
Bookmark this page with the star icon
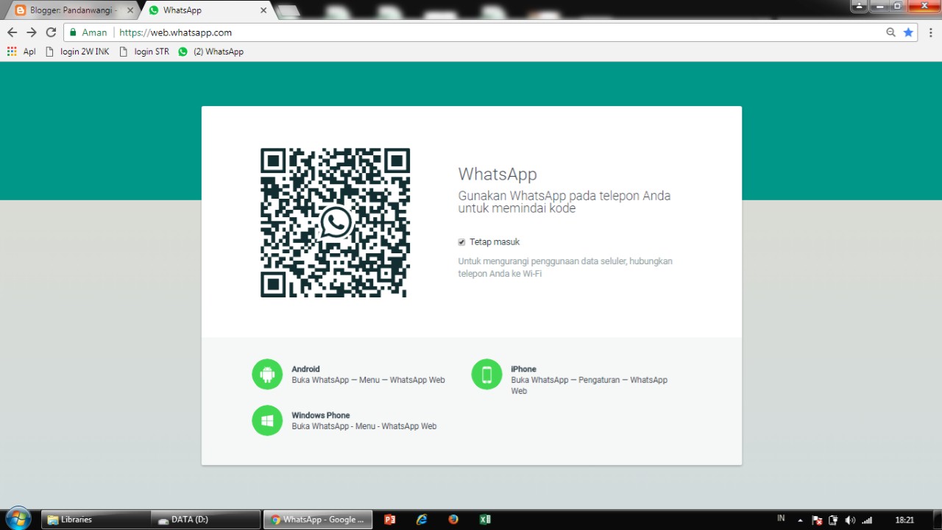(x=908, y=32)
